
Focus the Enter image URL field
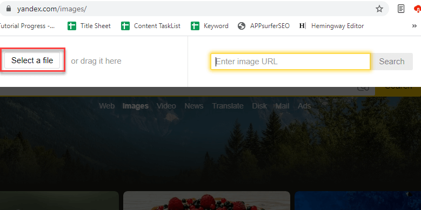[x=290, y=62]
